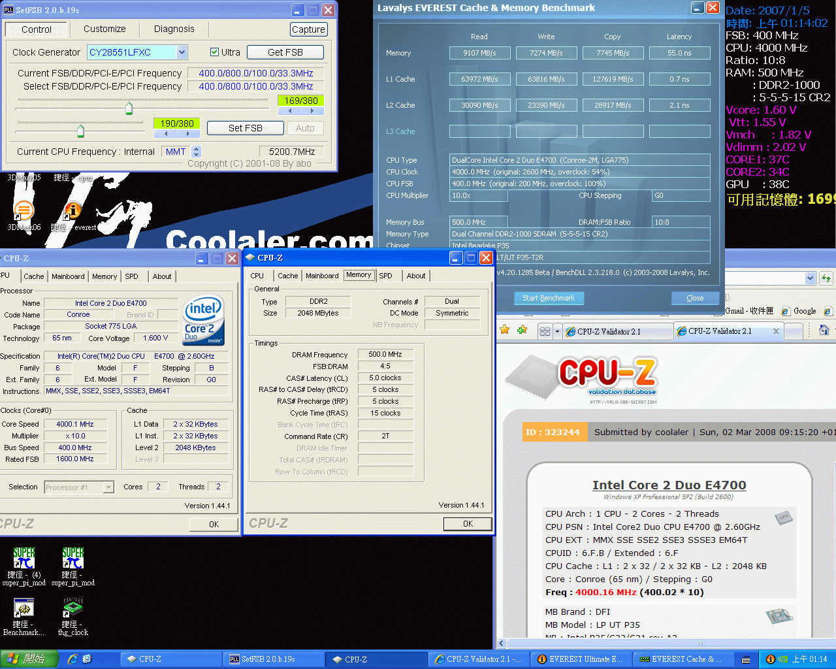The image size is (836, 669).
Task: Click the Intel Core 2 Duo logo in CPU-Z
Action: pos(204,319)
